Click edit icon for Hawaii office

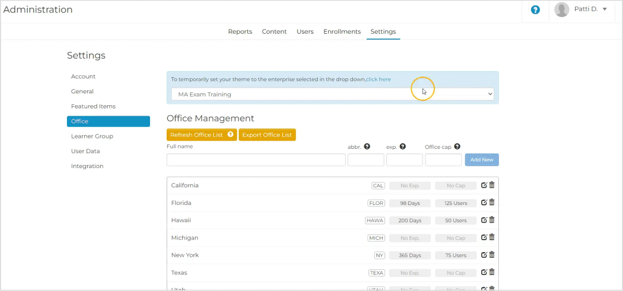click(x=484, y=220)
